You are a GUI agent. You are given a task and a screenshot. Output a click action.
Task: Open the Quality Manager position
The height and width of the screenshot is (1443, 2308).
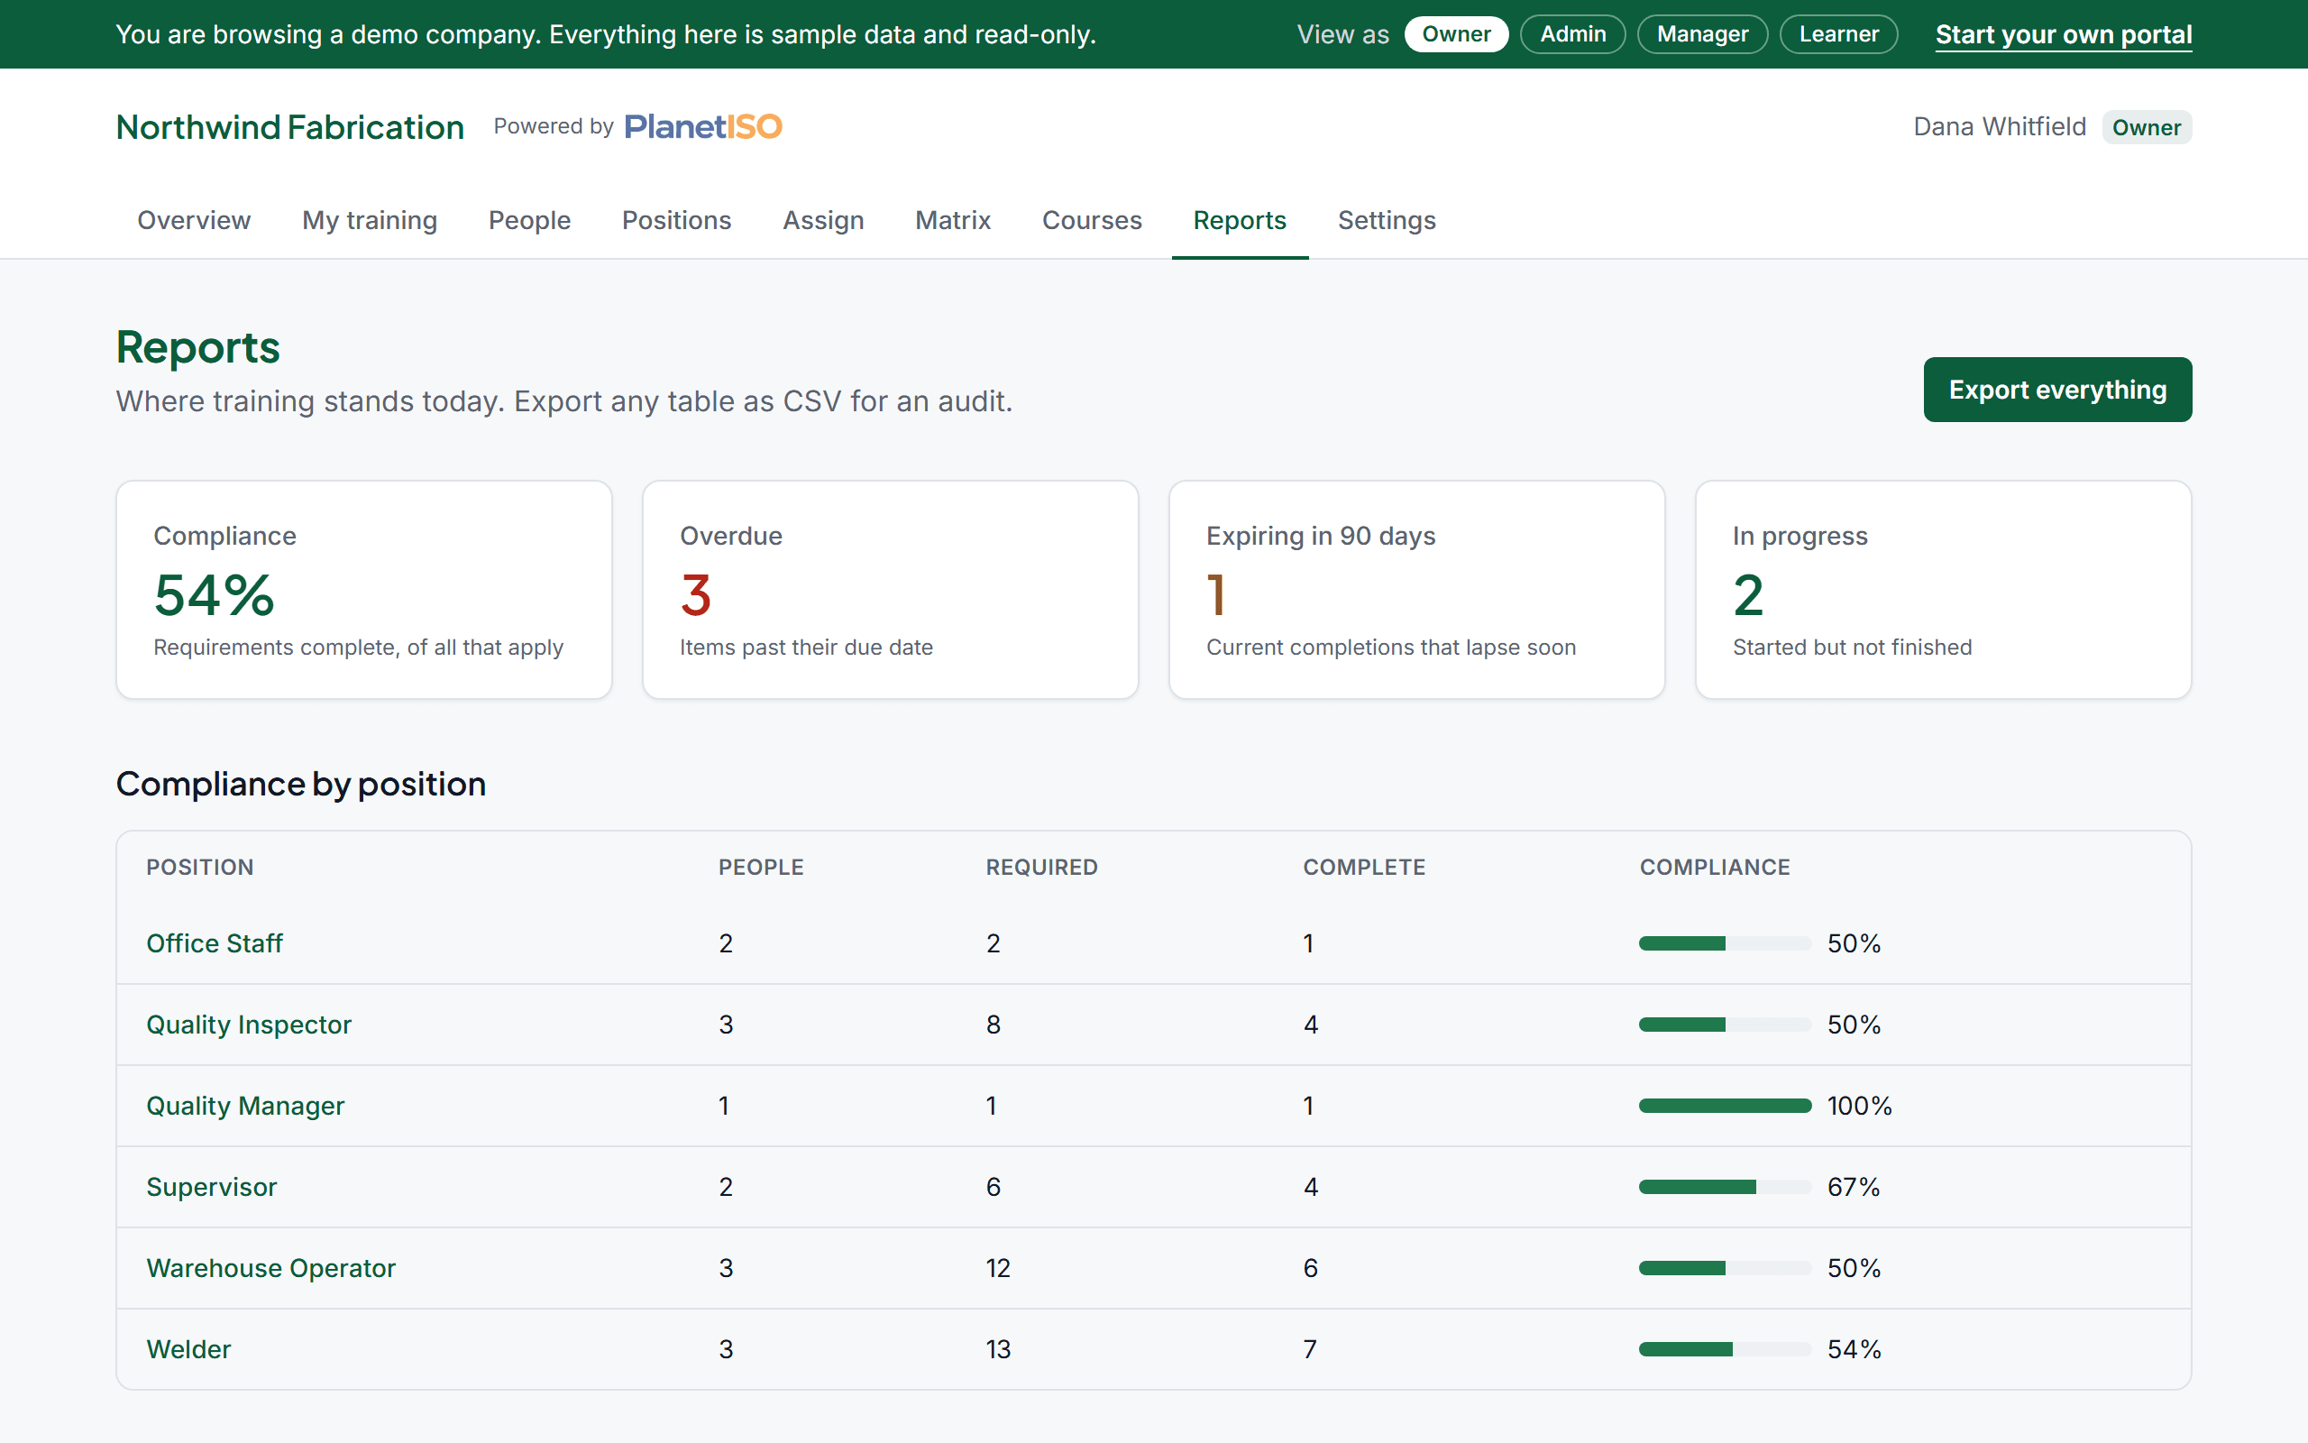click(x=245, y=1105)
